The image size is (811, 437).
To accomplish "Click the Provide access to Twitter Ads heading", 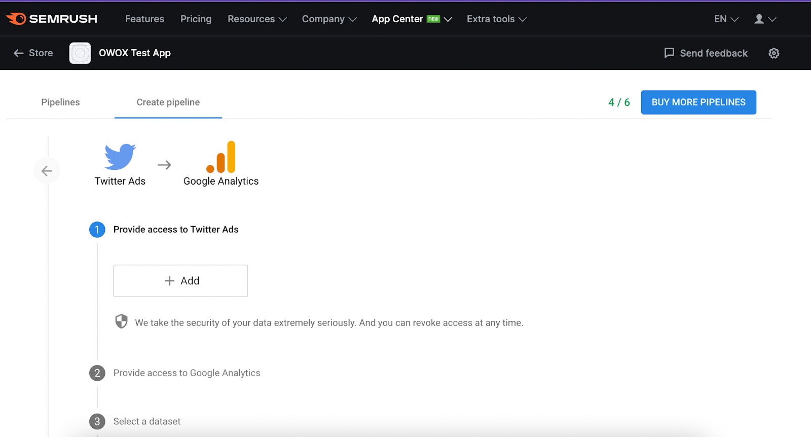I will click(176, 230).
